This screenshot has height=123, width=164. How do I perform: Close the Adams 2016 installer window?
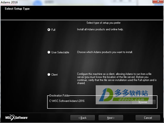(x=158, y=1)
